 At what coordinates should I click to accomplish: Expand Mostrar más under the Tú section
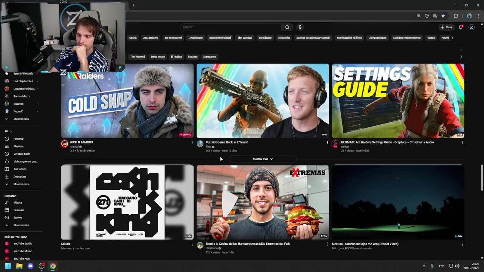coord(21,184)
